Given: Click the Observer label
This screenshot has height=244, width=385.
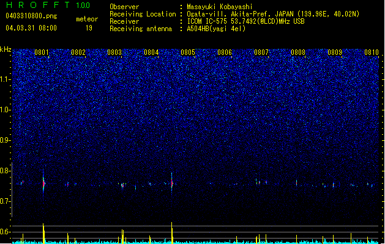Looking at the screenshot, I should pos(124,7).
